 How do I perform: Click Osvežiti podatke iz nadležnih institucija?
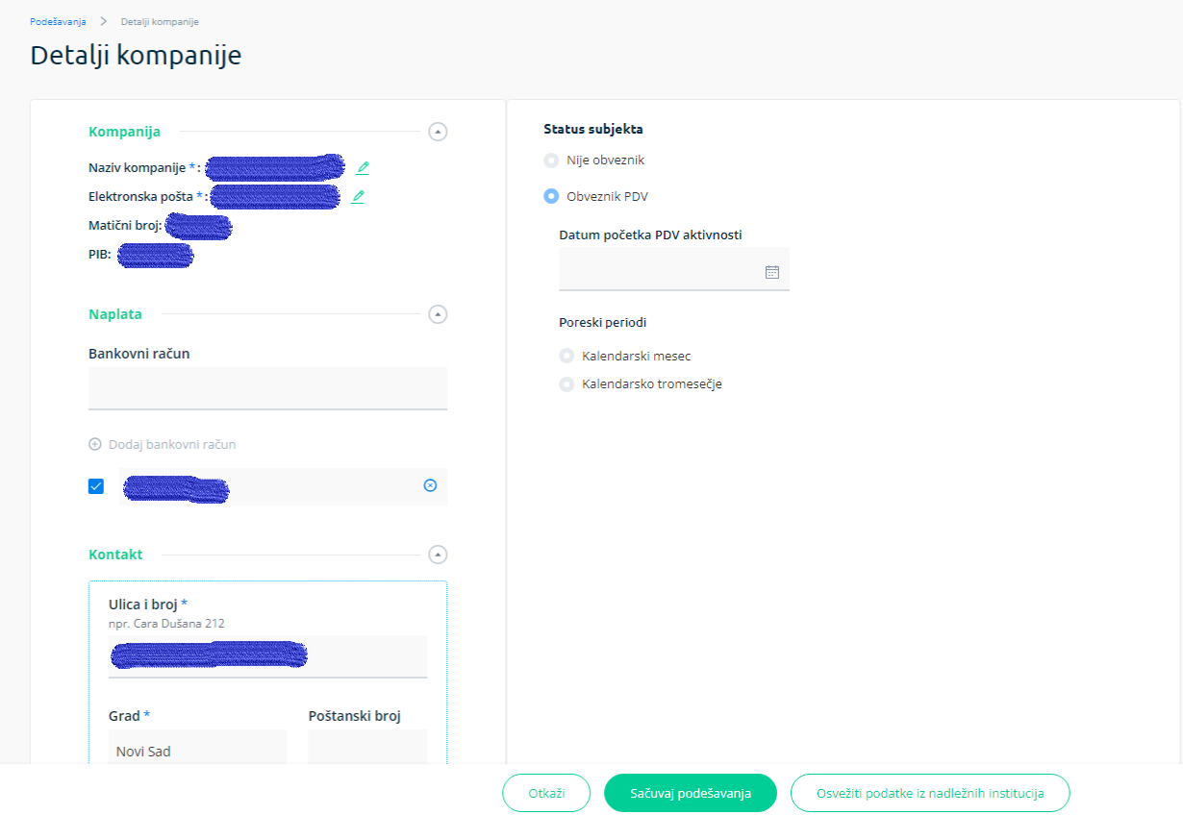pos(929,794)
